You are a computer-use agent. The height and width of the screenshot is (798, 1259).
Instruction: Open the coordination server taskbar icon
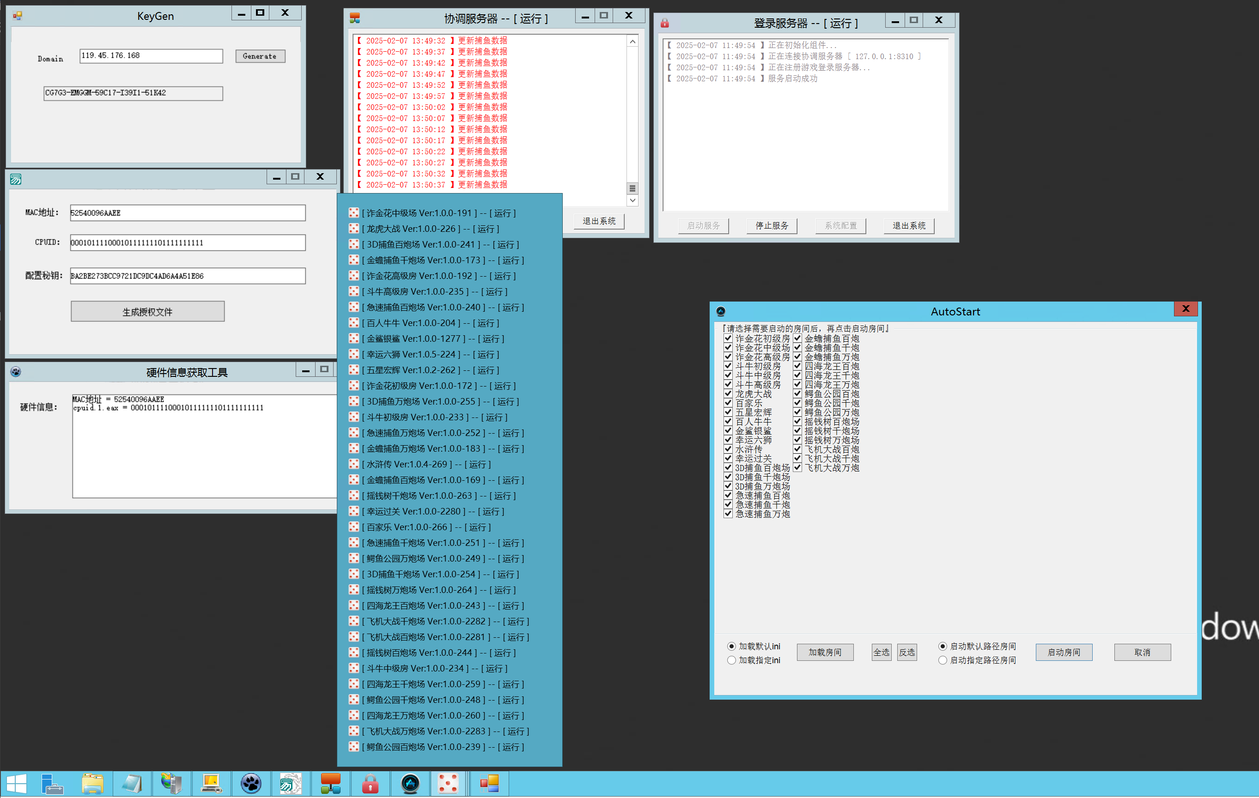coord(330,784)
